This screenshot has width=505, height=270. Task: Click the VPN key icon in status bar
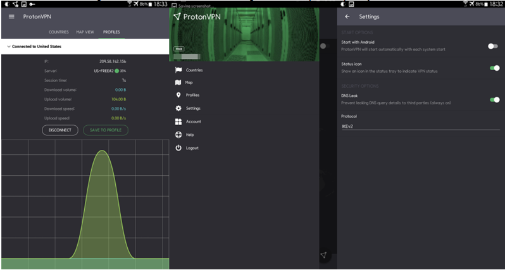coord(32,4)
